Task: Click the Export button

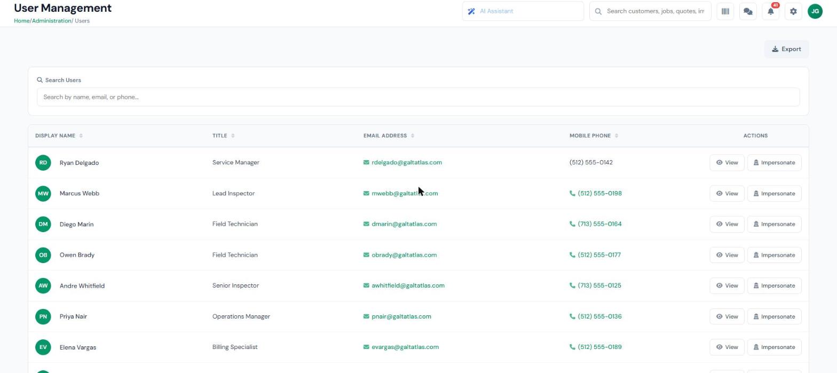Action: click(786, 49)
